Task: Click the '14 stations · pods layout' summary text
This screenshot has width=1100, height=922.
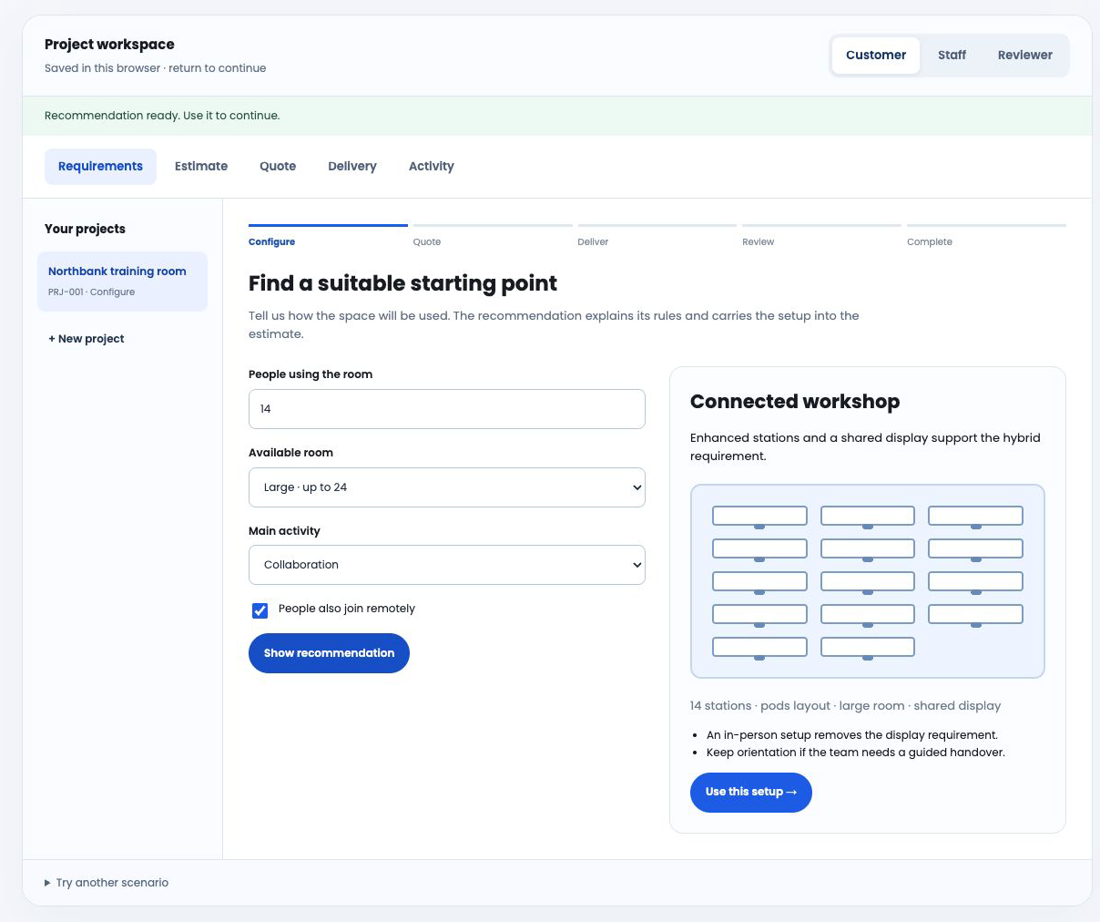Action: pyautogui.click(x=845, y=706)
